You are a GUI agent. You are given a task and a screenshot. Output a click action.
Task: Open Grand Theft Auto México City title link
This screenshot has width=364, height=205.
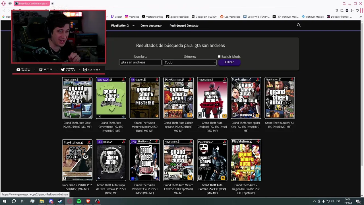(178, 189)
